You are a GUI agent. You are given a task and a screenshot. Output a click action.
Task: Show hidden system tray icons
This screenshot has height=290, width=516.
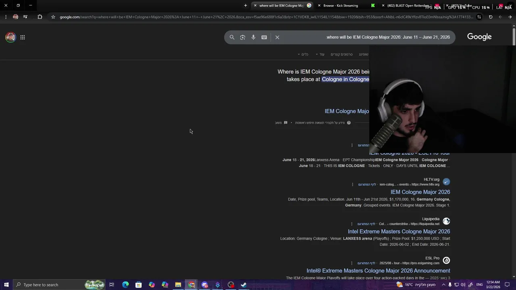coord(443,285)
